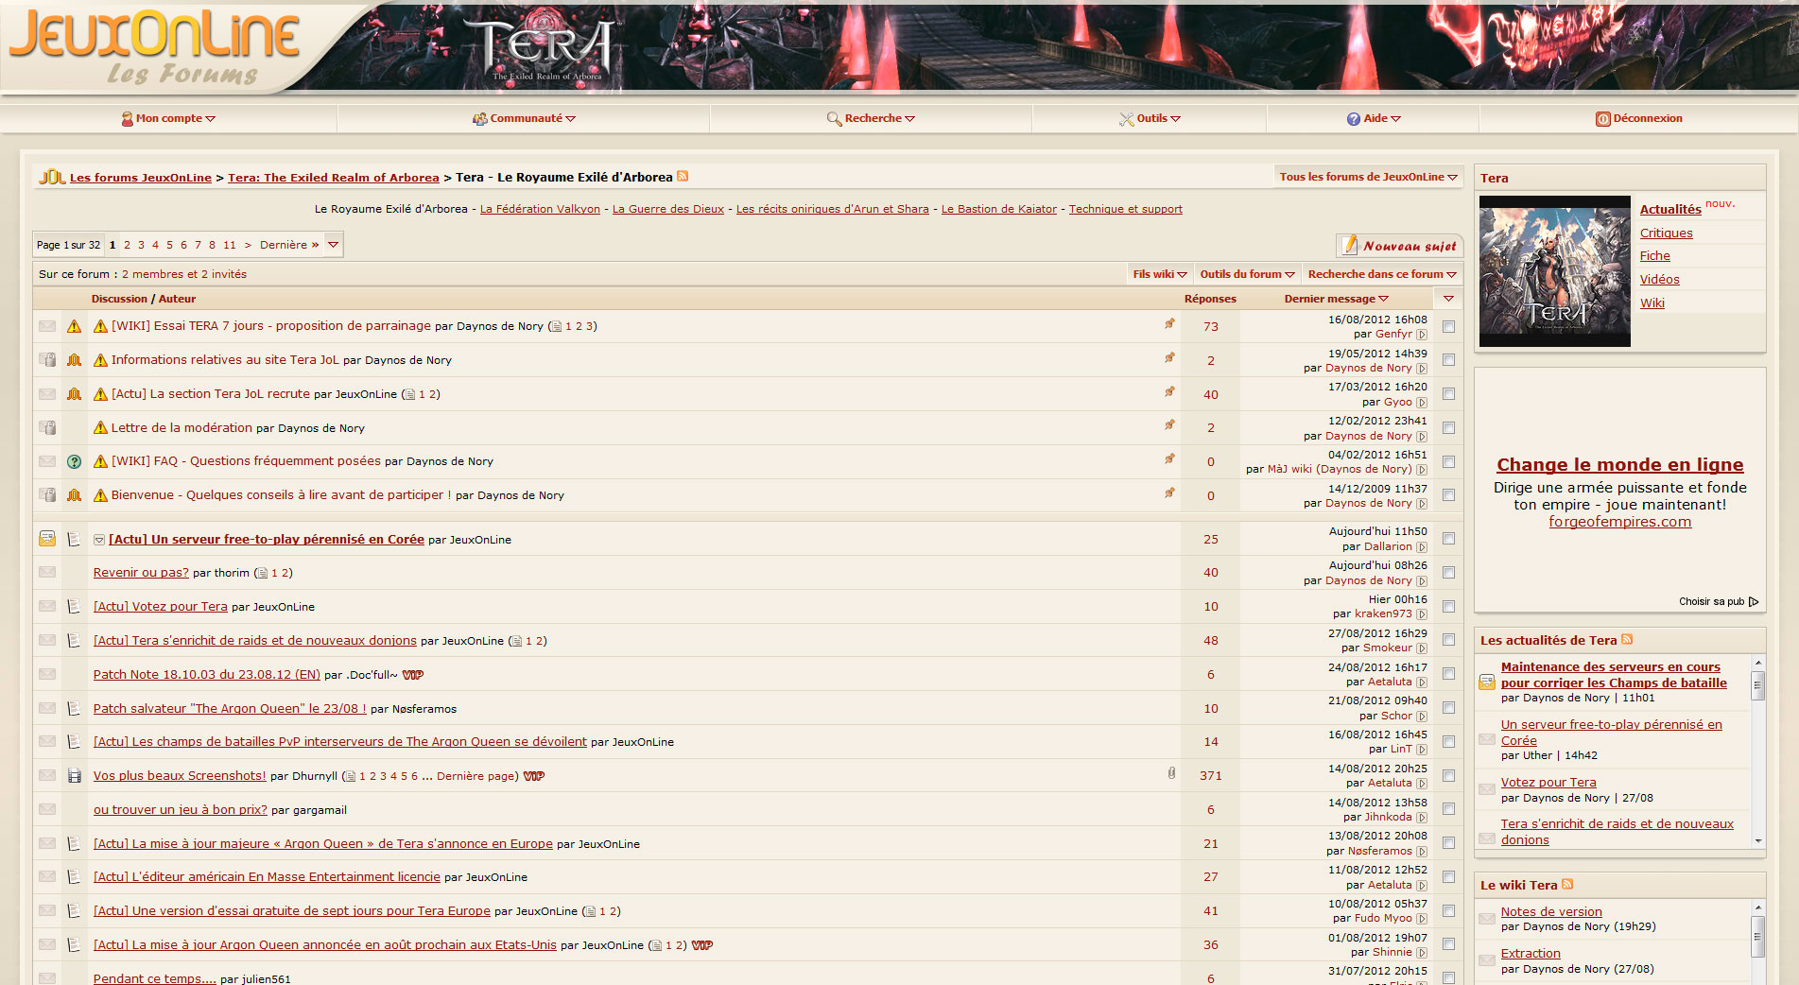Screen dimensions: 1799x985
Task: Go to Technique et support subforum
Action: 1125,209
